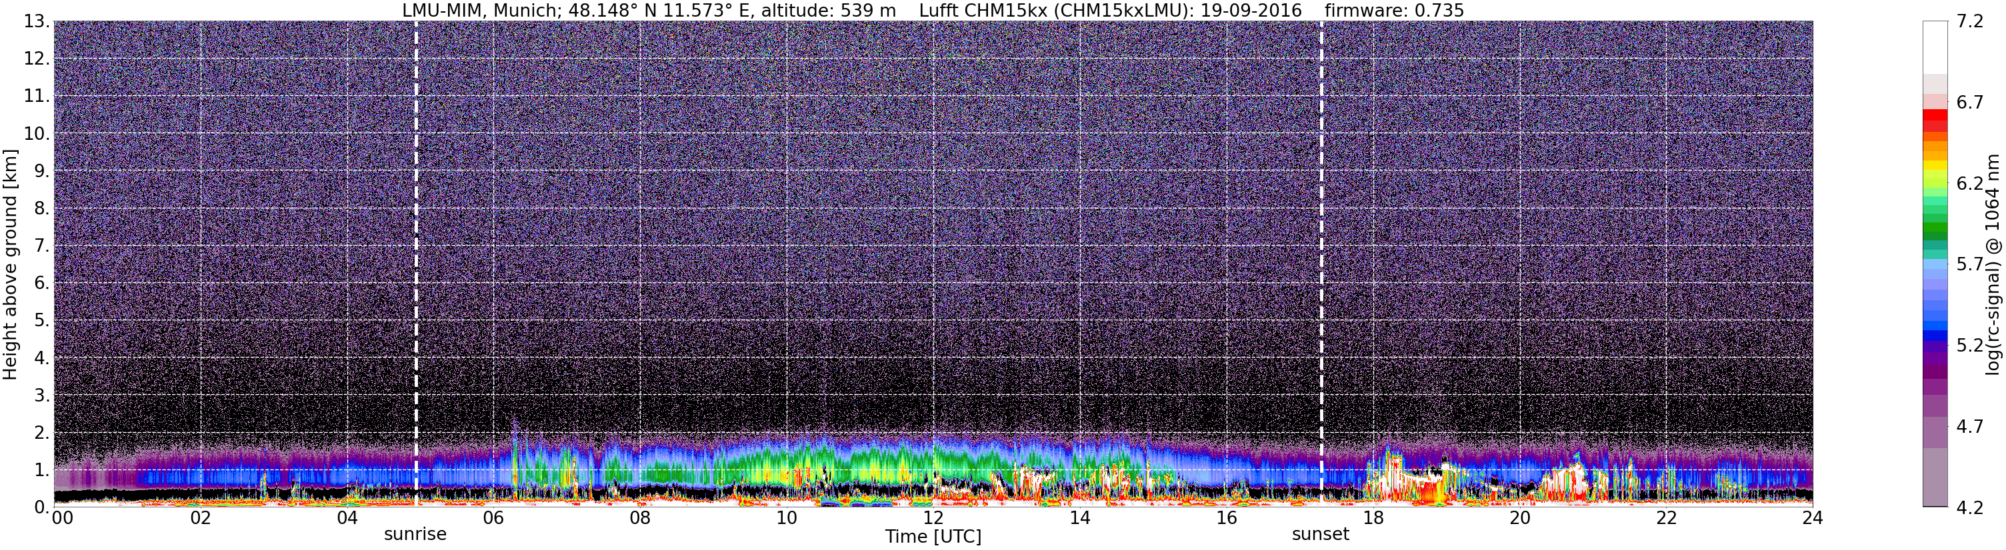
Task: Click the x-axis tick label '02'
Action: [x=200, y=518]
